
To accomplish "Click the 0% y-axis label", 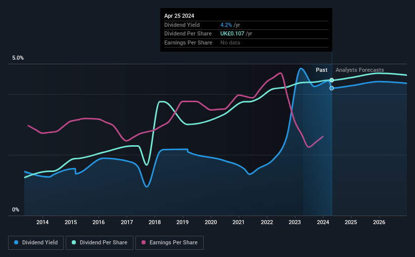I will pyautogui.click(x=16, y=209).
